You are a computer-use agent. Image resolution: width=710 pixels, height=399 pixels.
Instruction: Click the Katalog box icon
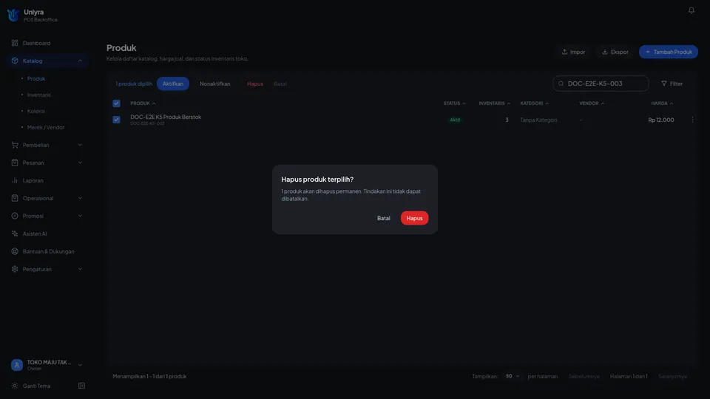(15, 61)
